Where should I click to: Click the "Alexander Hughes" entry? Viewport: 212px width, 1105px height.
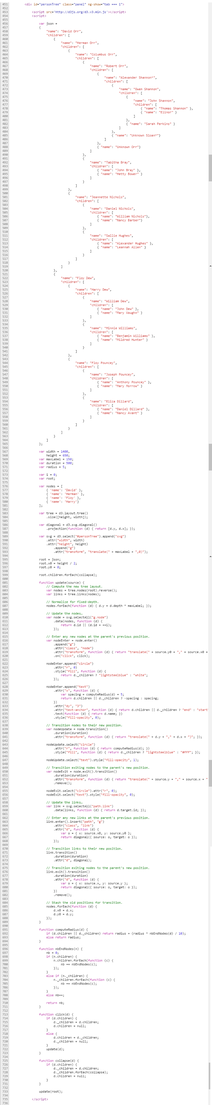(125, 244)
